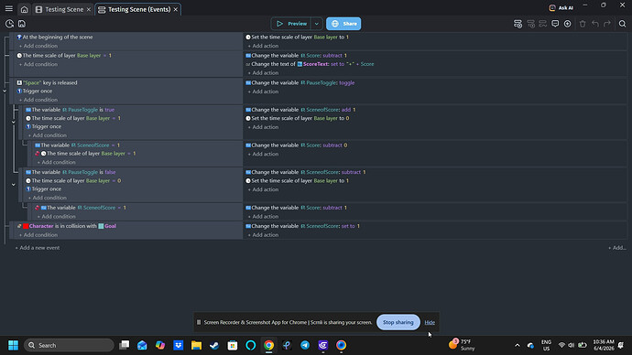The height and width of the screenshot is (355, 632).
Task: Click the Windows Start button
Action: [14, 345]
